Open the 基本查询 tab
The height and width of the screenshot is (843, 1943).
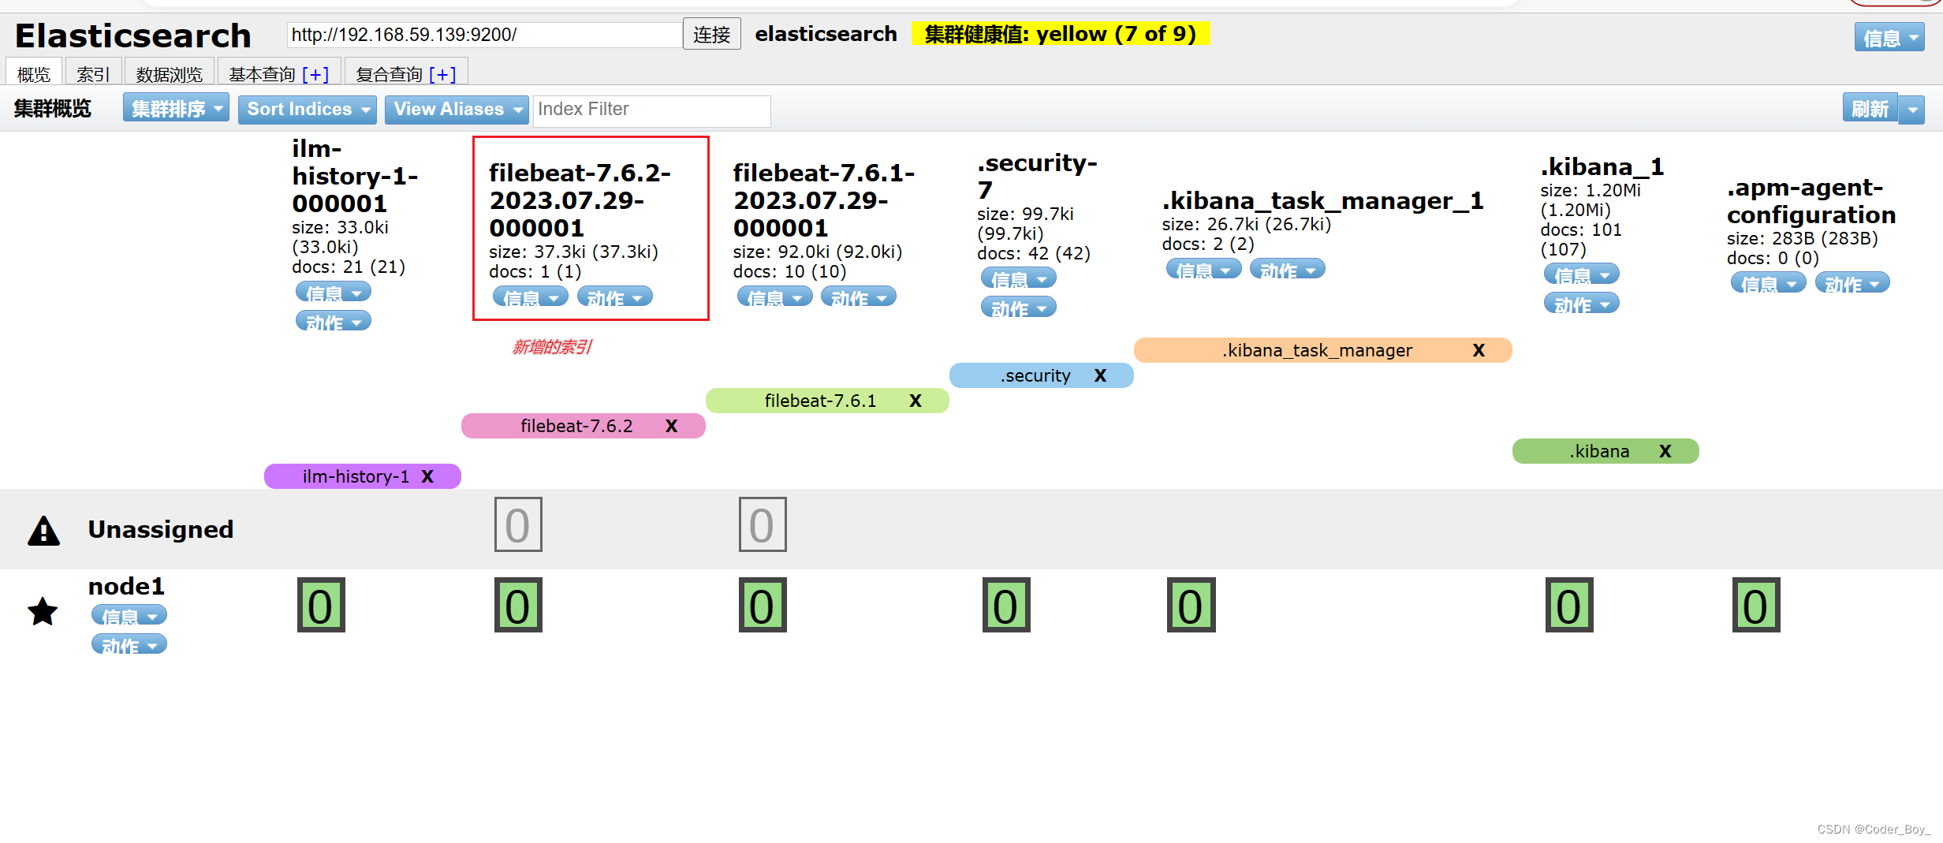[262, 74]
